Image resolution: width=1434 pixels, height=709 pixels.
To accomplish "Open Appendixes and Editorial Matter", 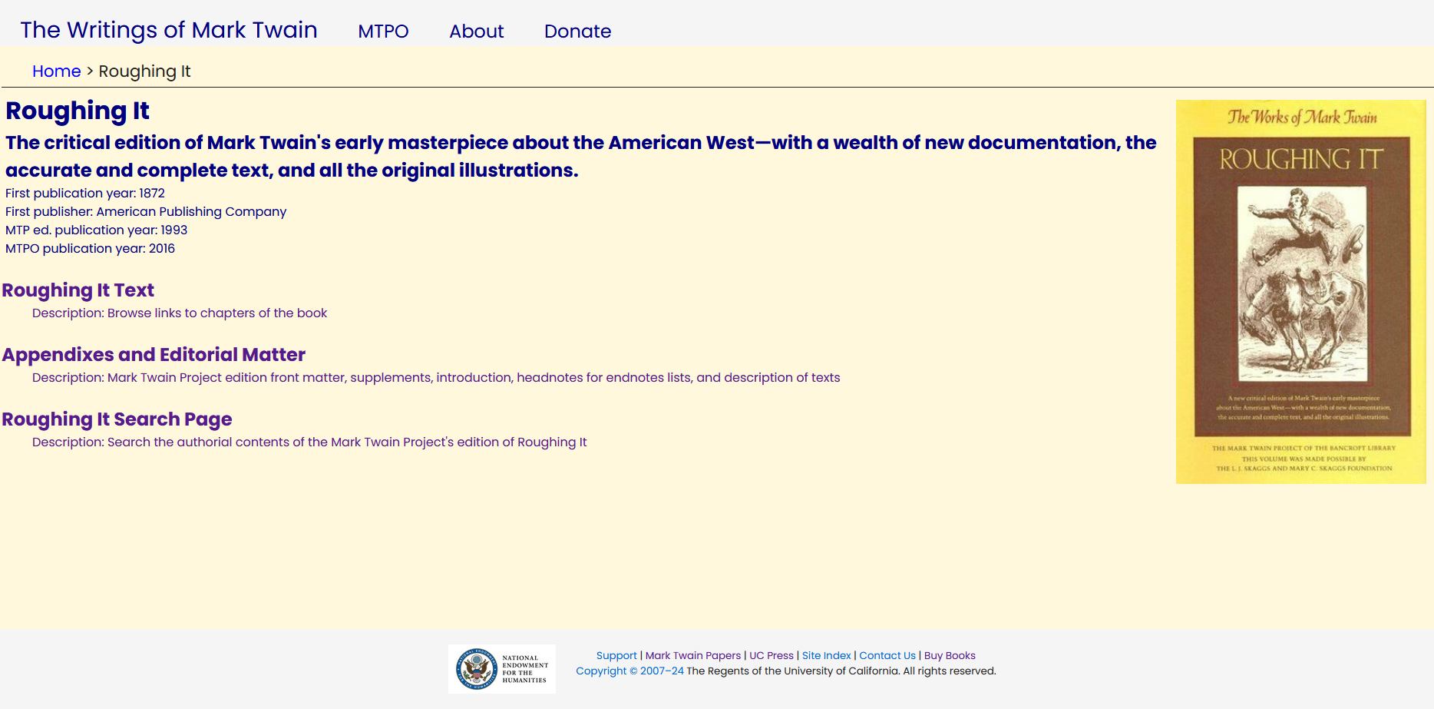I will tap(154, 355).
